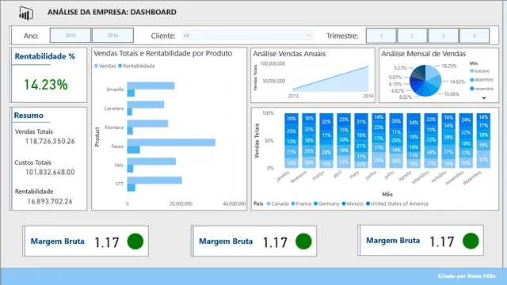
Task: Click the VTT Vendas bar
Action: pos(154,180)
